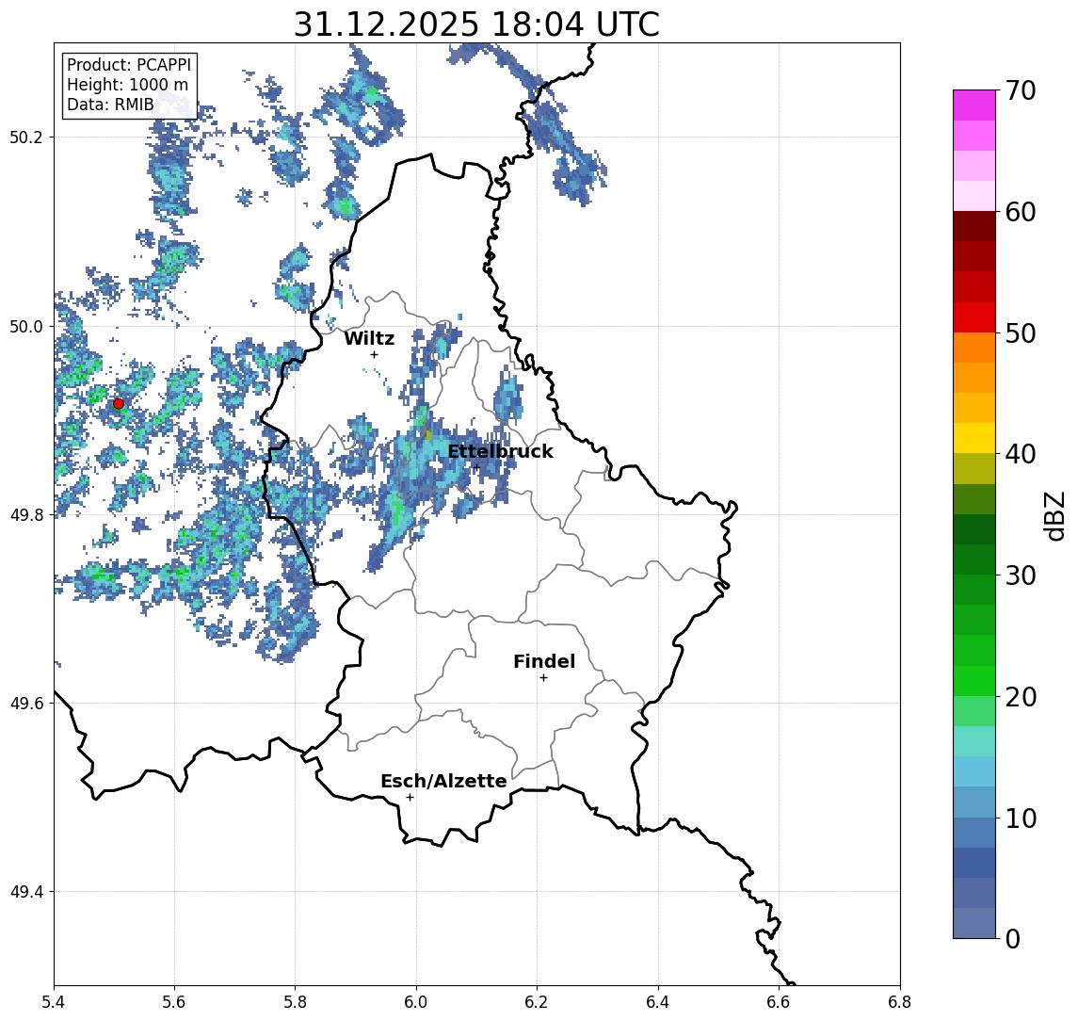
Task: Click the longitude axis label 5.4
Action: [55, 1002]
